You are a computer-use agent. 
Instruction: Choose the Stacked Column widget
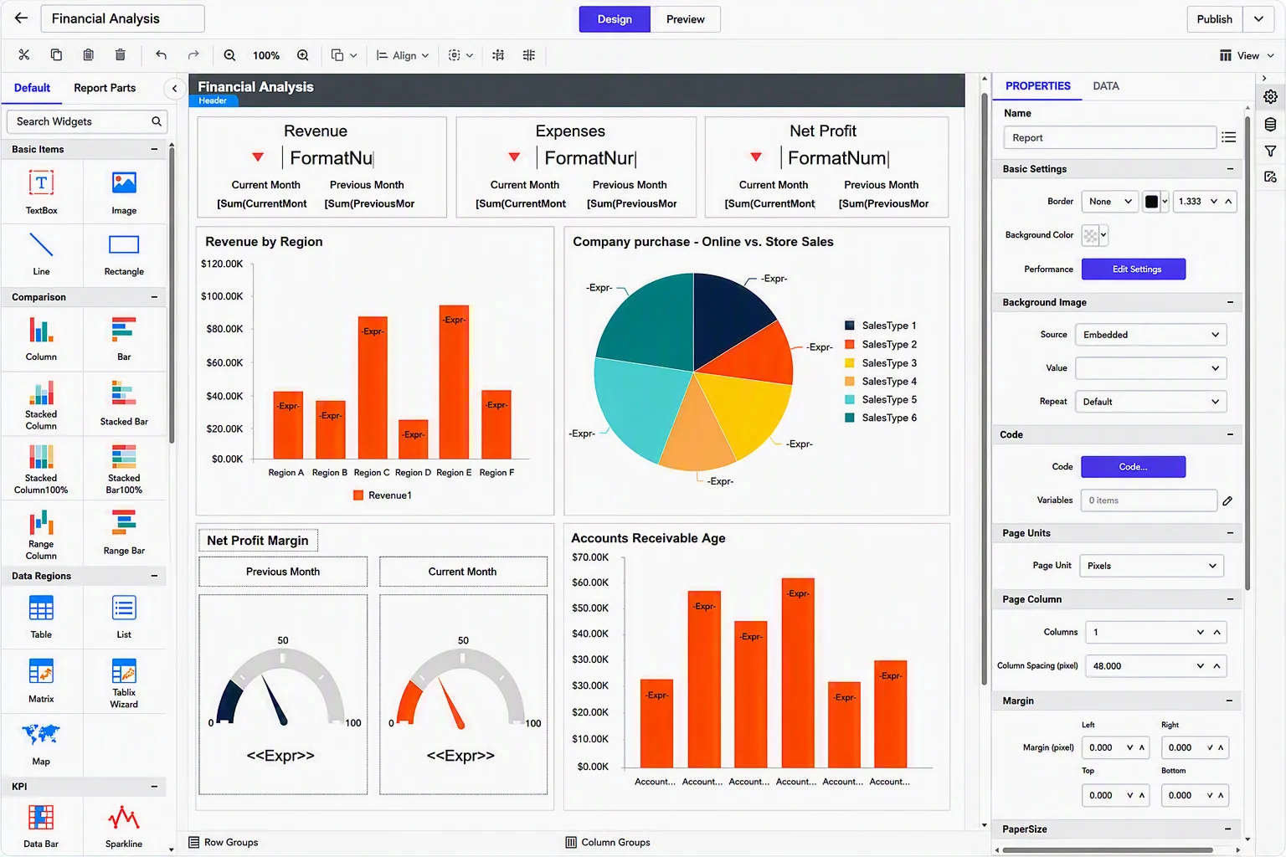point(41,403)
